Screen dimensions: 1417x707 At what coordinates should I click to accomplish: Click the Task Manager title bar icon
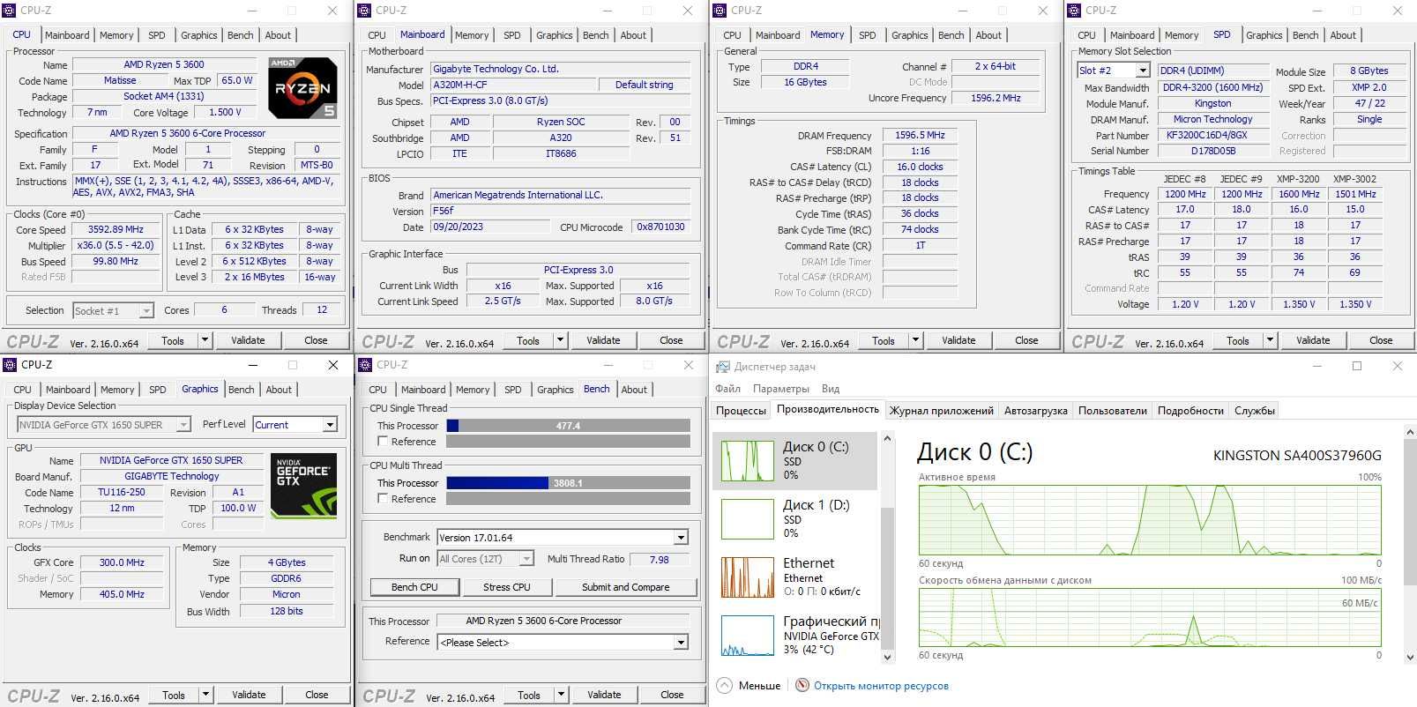pyautogui.click(x=723, y=367)
